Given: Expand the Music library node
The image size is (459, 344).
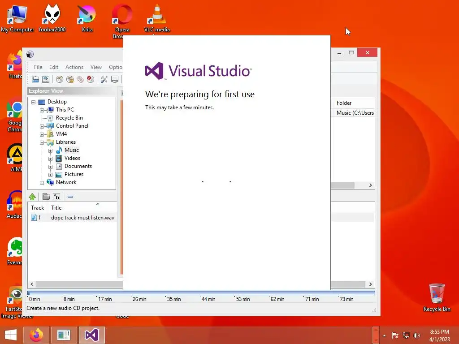Looking at the screenshot, I should click(50, 150).
